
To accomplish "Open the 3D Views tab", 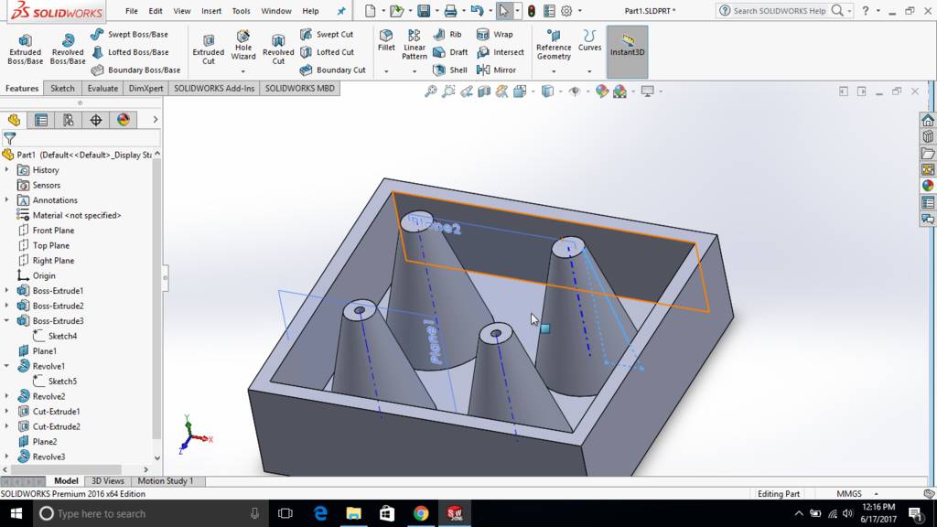I will (108, 481).
